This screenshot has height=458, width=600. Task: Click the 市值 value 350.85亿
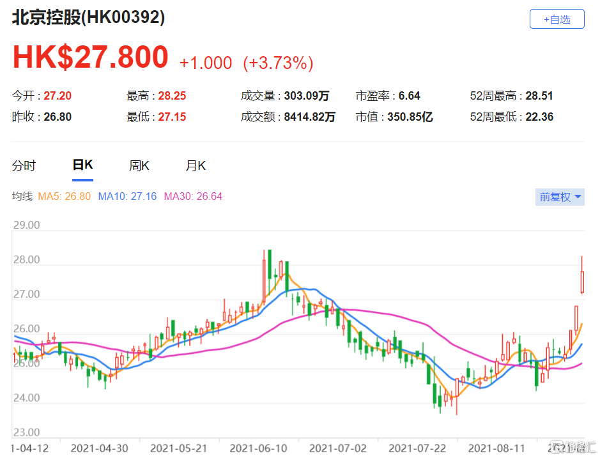[x=410, y=117]
